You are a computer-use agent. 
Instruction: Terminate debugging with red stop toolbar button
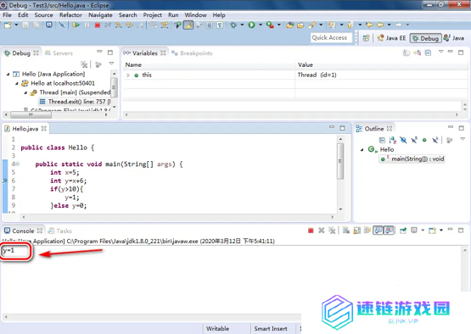(98, 25)
